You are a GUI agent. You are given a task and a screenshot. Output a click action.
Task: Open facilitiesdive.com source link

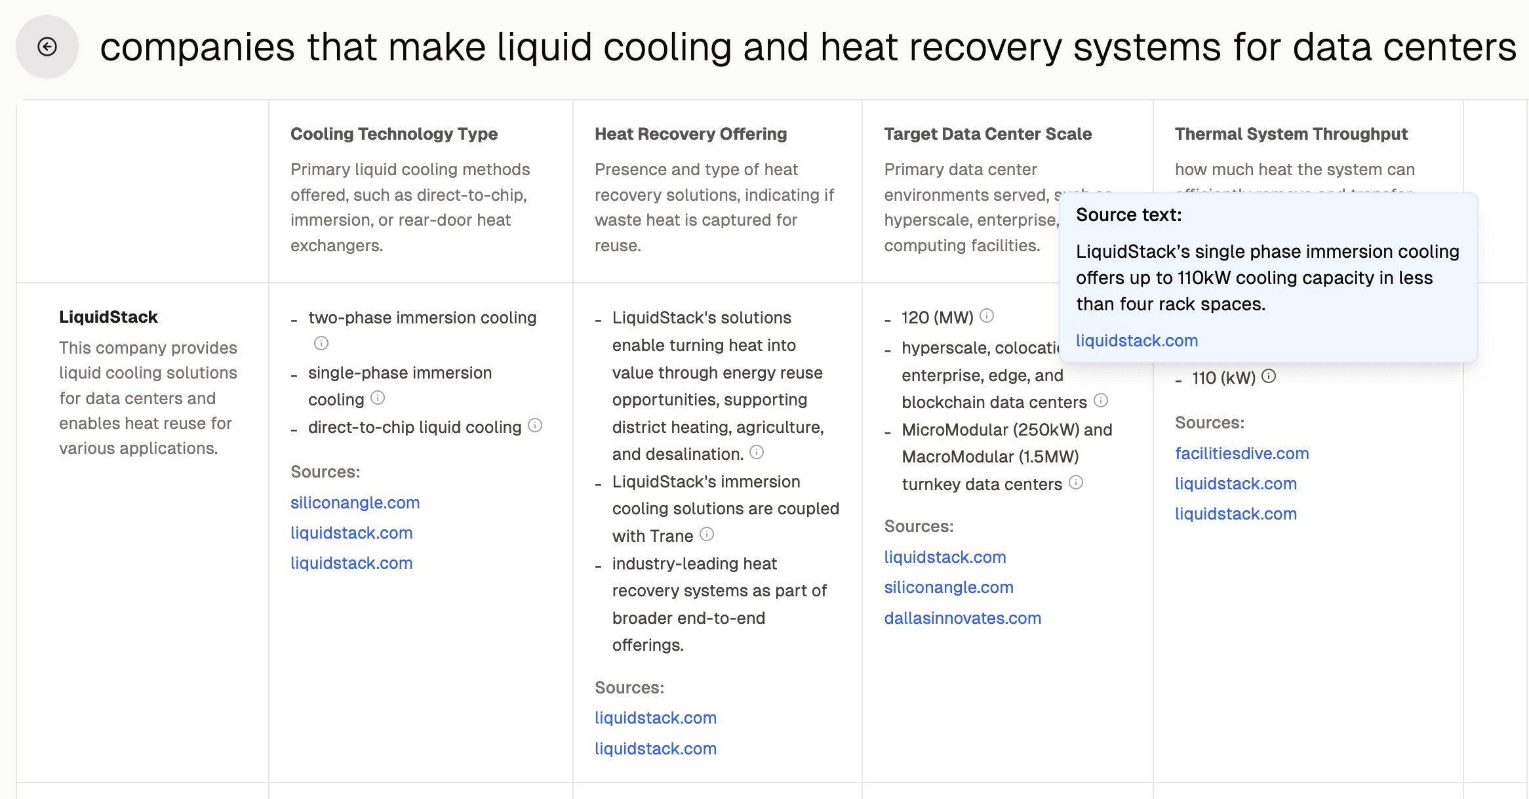1241,453
